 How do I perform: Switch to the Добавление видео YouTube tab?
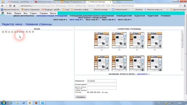tap(47, 2)
